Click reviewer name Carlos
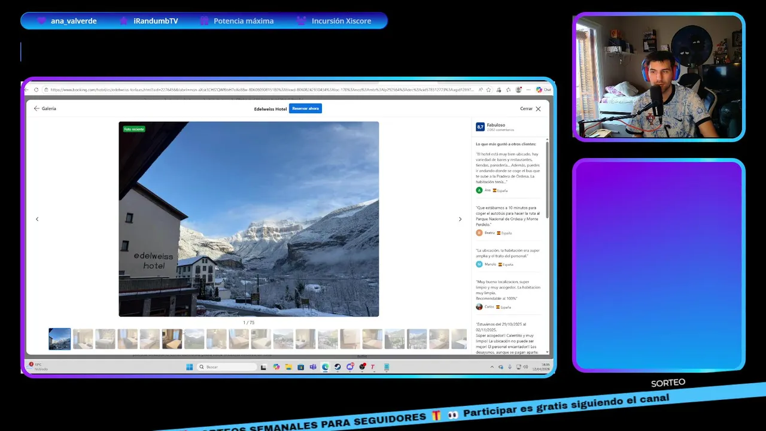This screenshot has width=766, height=431. click(x=490, y=306)
